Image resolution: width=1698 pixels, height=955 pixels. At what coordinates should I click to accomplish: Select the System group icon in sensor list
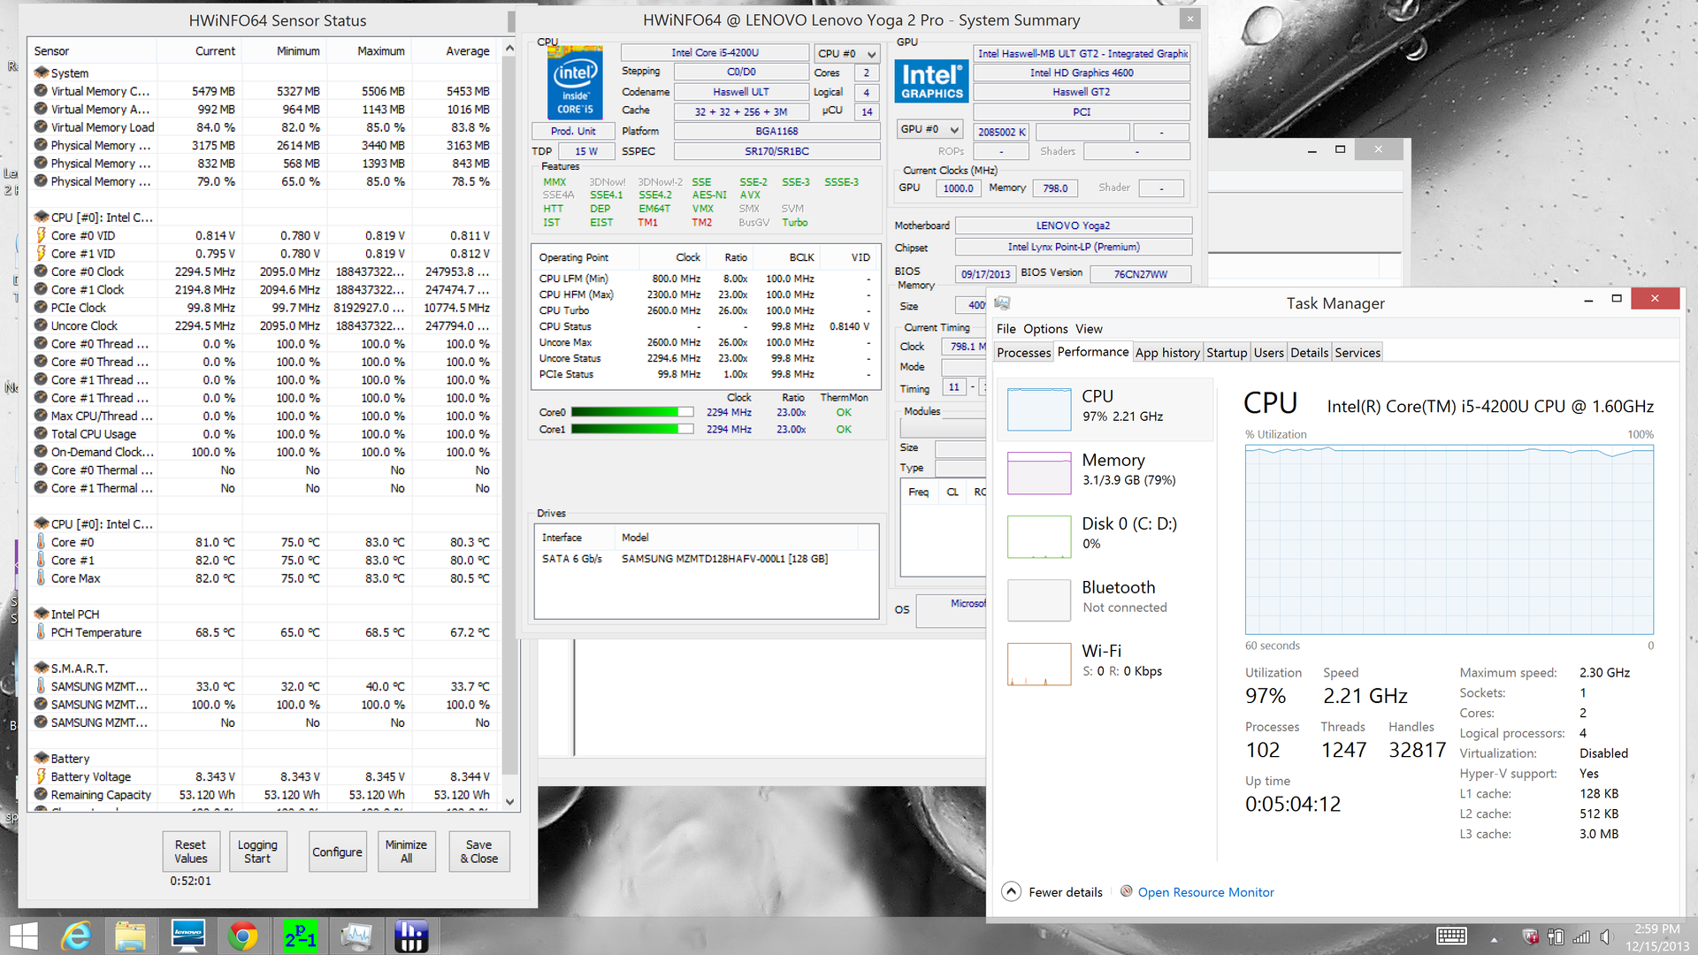pos(41,73)
